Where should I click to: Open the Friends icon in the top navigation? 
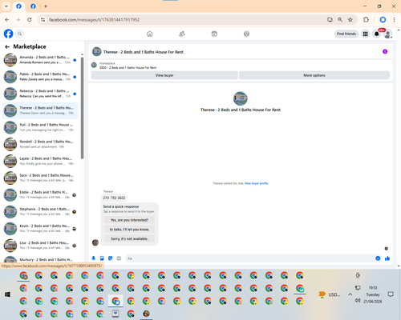[182, 34]
